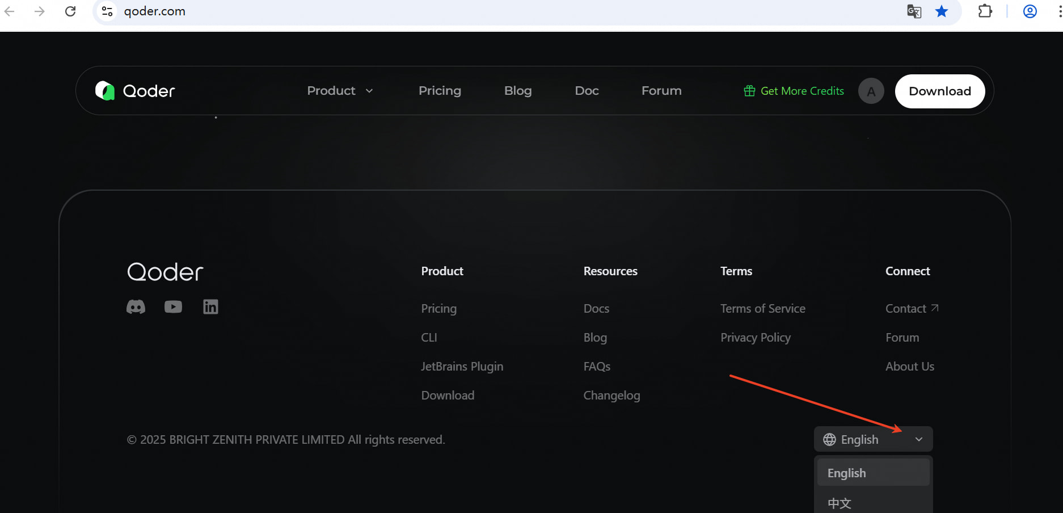Open footer Forum link under Connect

tap(902, 338)
